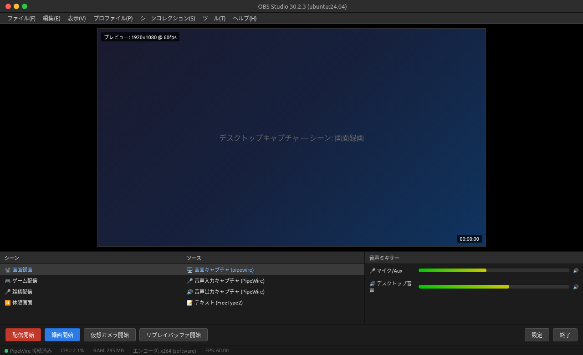This screenshot has height=355, width=583.
Task: Click the CPU: 2.1% status entry
Action: (x=72, y=351)
